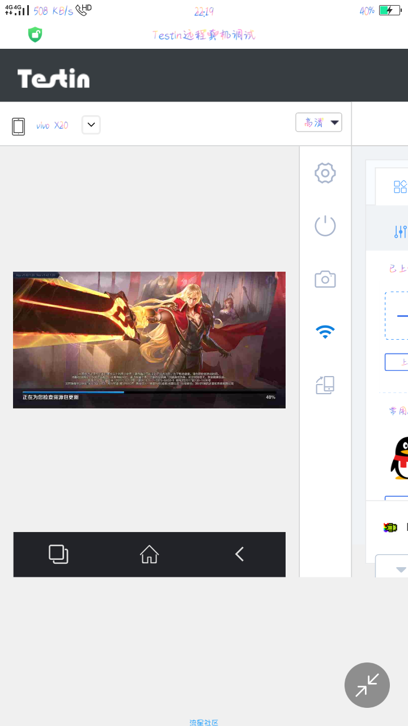Screen dimensions: 408x726
Task: Take a screenshot with the camera icon
Action: point(325,278)
